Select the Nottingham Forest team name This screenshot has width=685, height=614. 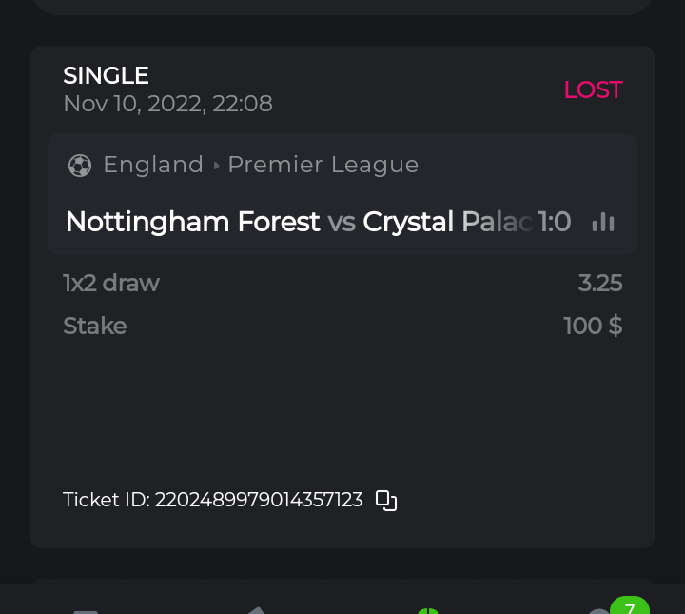point(192,222)
